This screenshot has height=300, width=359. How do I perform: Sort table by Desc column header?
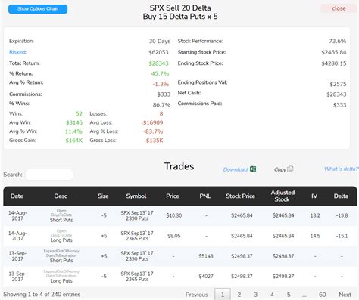pyautogui.click(x=61, y=196)
